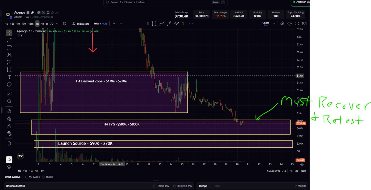371x190 pixels.
Task: Activate the zoom-in tool in sidebar
Action: (x=9, y=101)
